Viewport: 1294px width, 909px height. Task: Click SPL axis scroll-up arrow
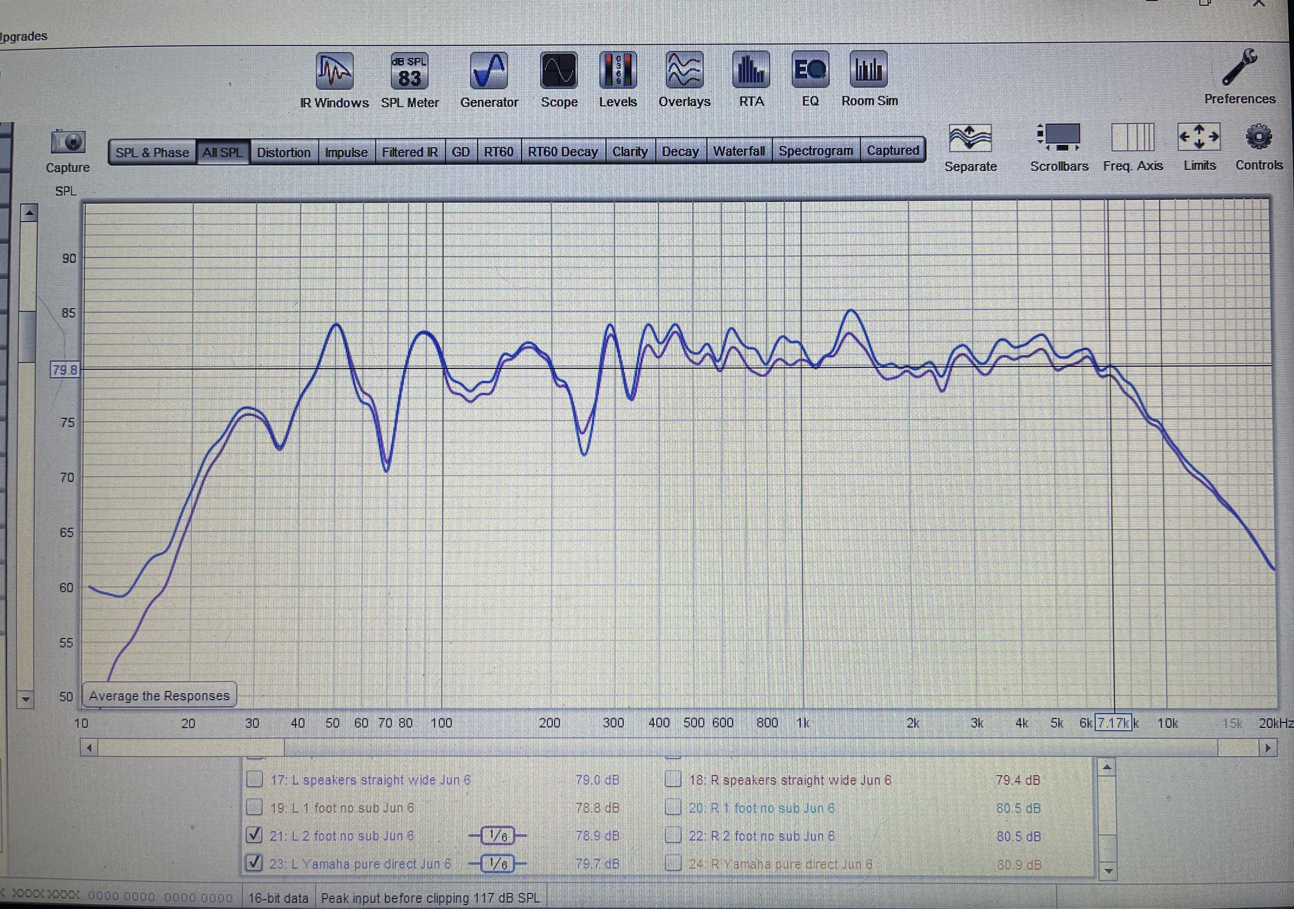click(x=29, y=213)
